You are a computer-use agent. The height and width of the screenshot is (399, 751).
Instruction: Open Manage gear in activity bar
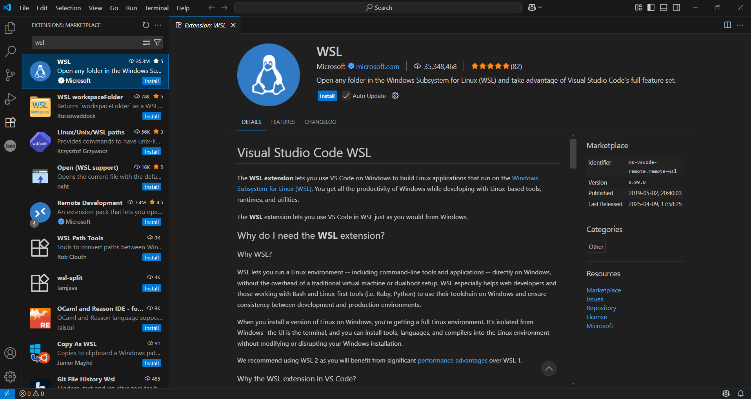click(10, 377)
